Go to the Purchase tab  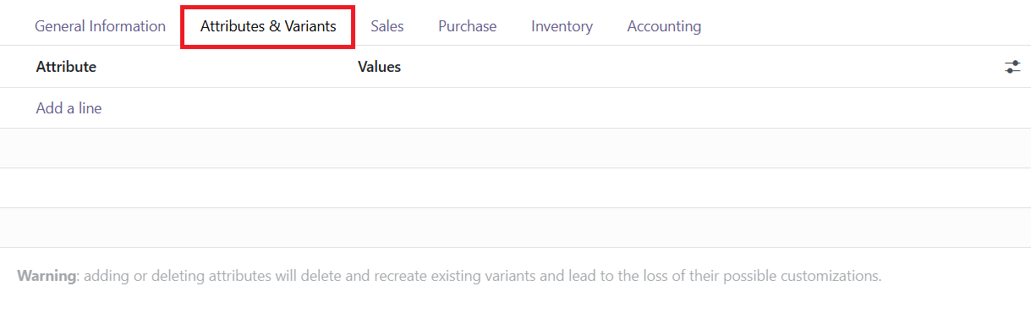pyautogui.click(x=468, y=26)
